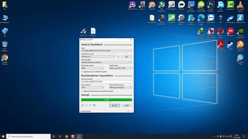The width and height of the screenshot is (248, 139).
Task: Open the Rufus log icon
Action: tap(94, 105)
